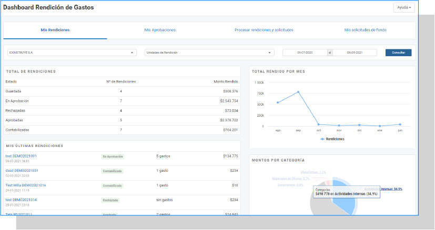Expand the ICONSTRUYE S.A company dropdown

click(x=72, y=53)
